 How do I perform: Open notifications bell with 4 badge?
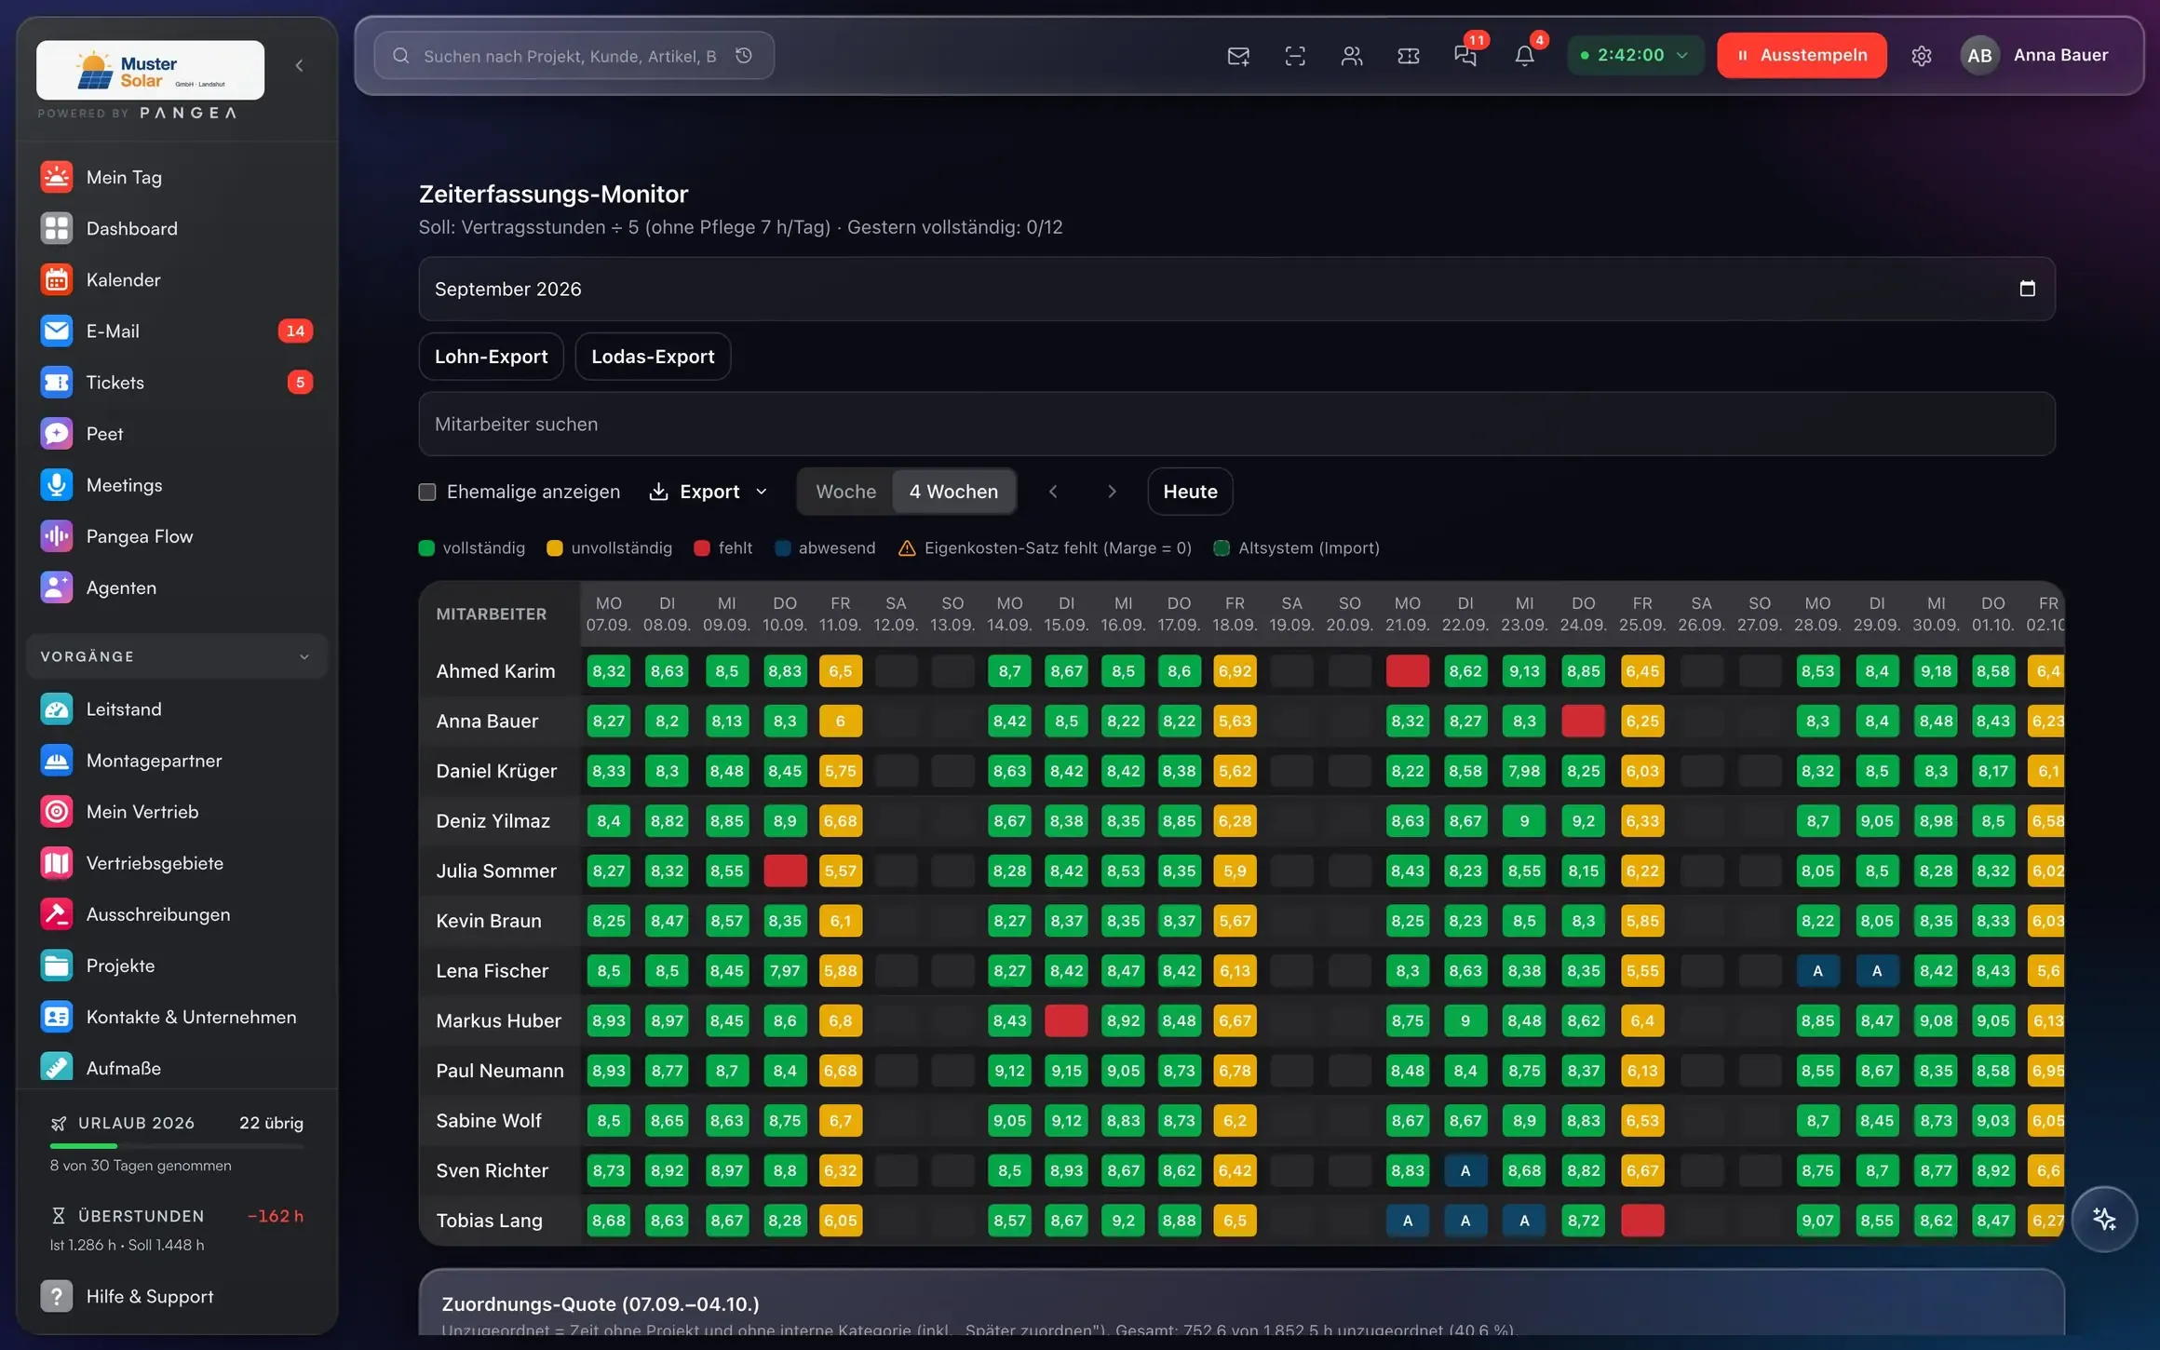point(1524,56)
